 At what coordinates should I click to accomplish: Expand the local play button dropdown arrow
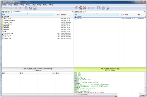[x=23, y=8]
